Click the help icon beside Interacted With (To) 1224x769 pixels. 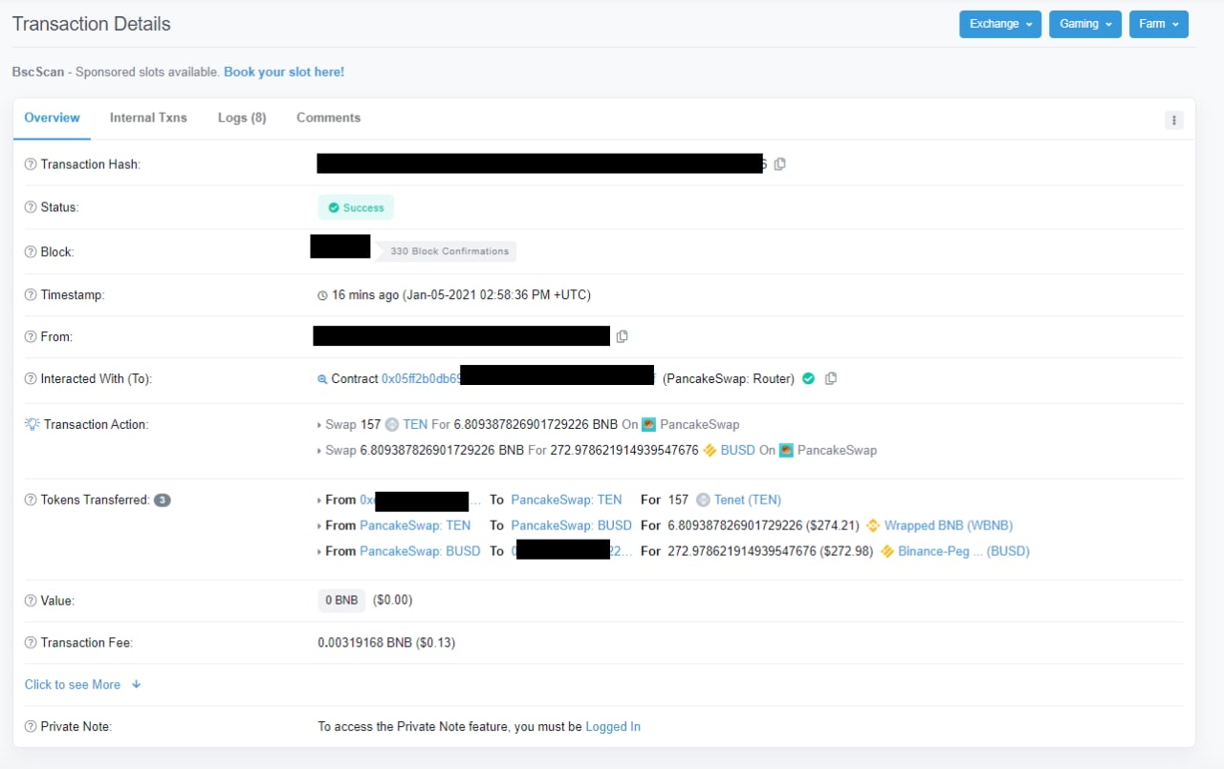(31, 379)
